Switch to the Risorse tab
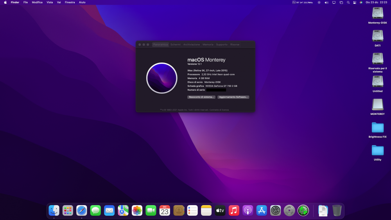 (x=235, y=45)
